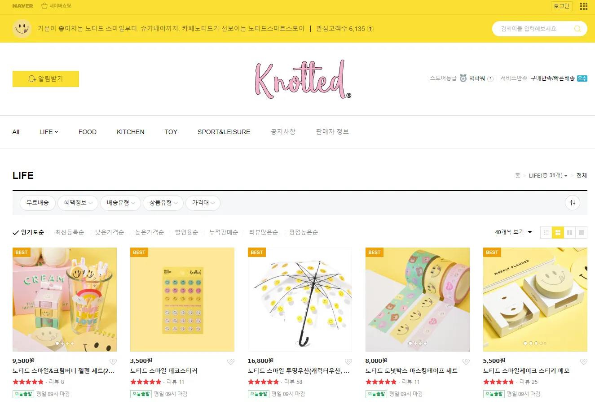The width and height of the screenshot is (595, 409).
Task: Open the FOOD category tab
Action: [x=88, y=132]
